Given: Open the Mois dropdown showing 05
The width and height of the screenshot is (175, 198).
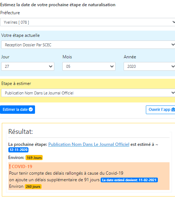Looking at the screenshot, I should click(89, 66).
